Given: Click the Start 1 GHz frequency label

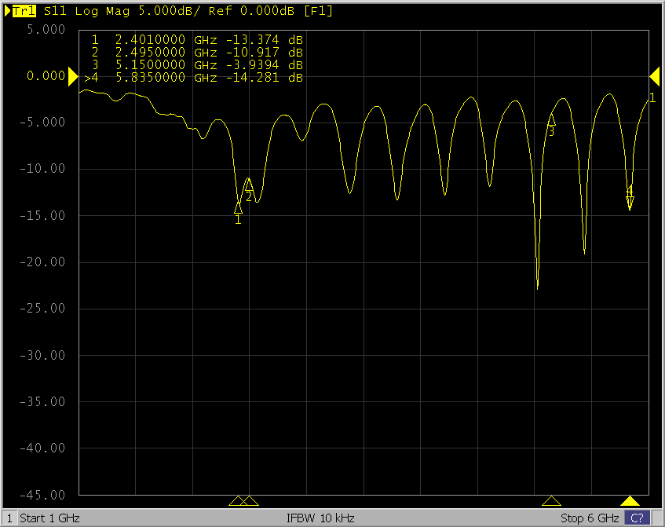Looking at the screenshot, I should (x=49, y=518).
